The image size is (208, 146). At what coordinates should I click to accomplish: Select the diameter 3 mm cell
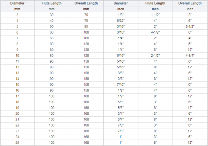(17, 15)
